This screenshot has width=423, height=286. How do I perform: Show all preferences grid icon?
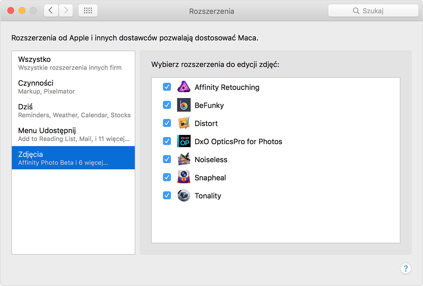click(88, 11)
